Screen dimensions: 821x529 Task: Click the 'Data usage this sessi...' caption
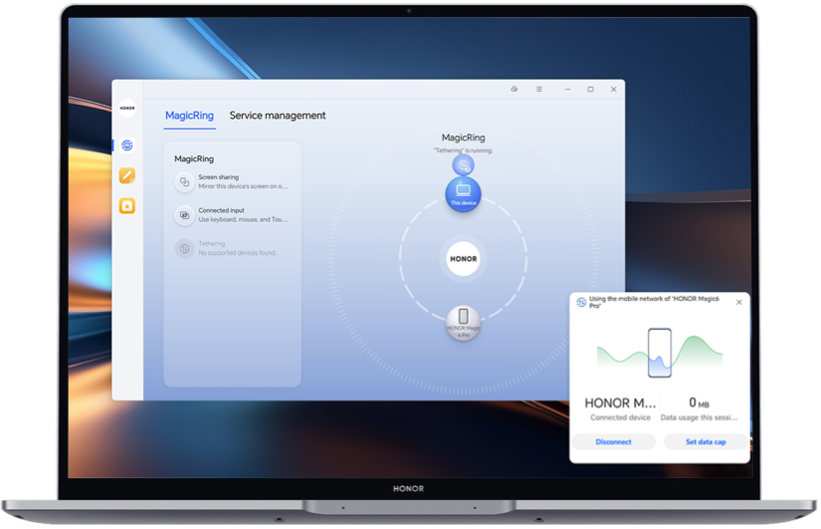[699, 417]
